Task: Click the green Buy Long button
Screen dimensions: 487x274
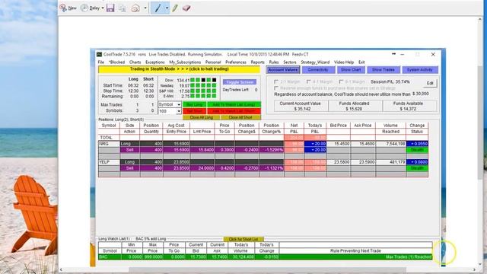Action: (x=195, y=105)
